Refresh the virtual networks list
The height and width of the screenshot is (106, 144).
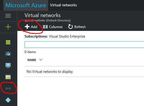click(x=77, y=27)
